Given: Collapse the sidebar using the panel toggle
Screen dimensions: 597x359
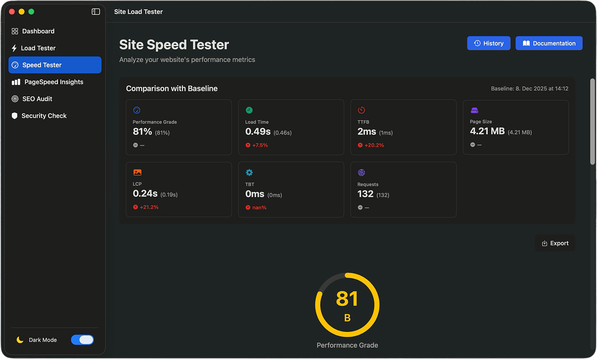Looking at the screenshot, I should pos(96,12).
